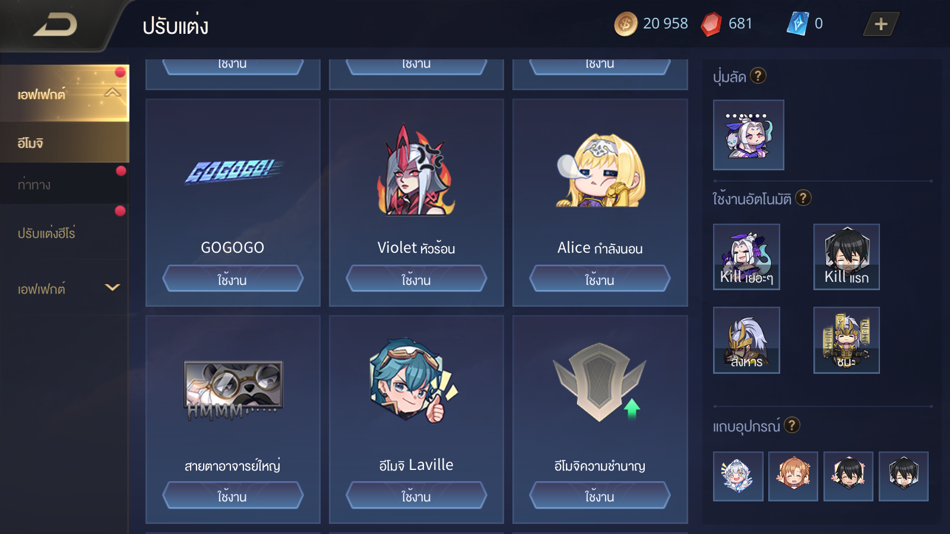Open help icon next to ใช้งานอัตโนมัติ
950x534 pixels.
click(x=803, y=198)
